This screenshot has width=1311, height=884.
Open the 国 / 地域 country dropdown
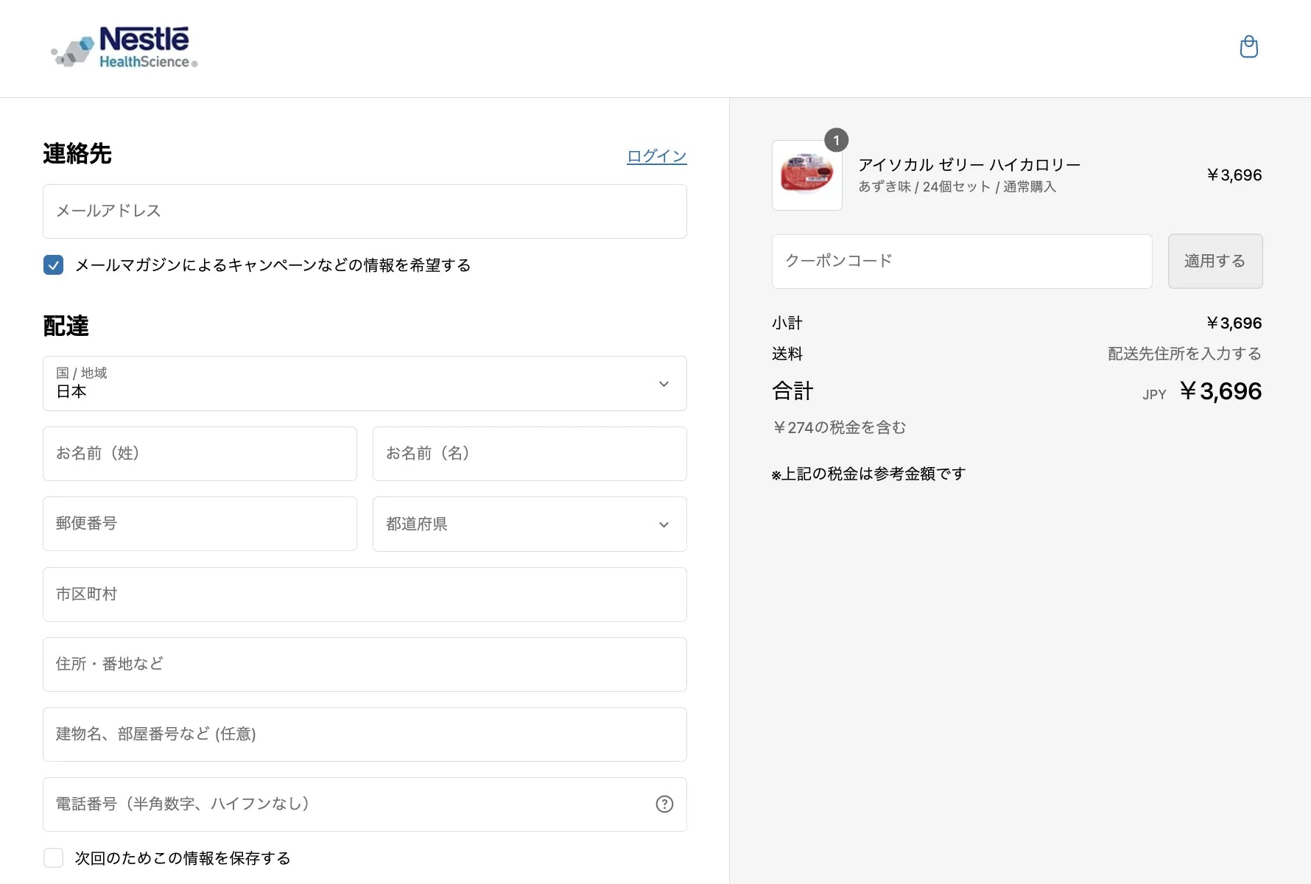(365, 384)
